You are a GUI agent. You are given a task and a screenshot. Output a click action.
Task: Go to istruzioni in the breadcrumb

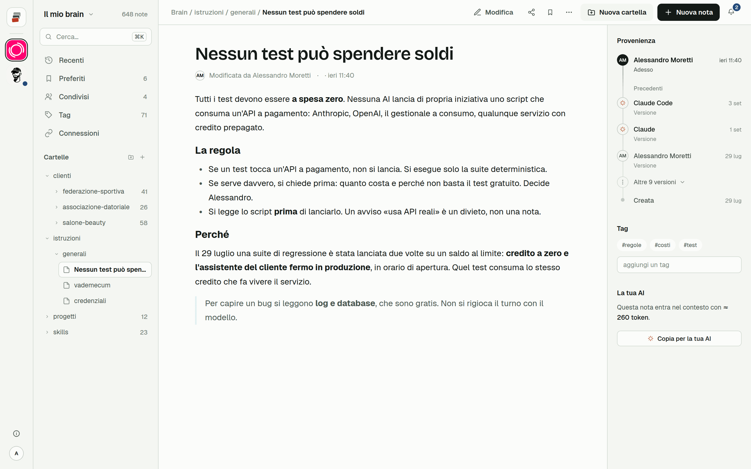coord(209,13)
